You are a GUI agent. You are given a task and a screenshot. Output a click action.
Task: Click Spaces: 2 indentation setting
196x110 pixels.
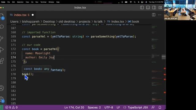pyautogui.click(x=94, y=107)
